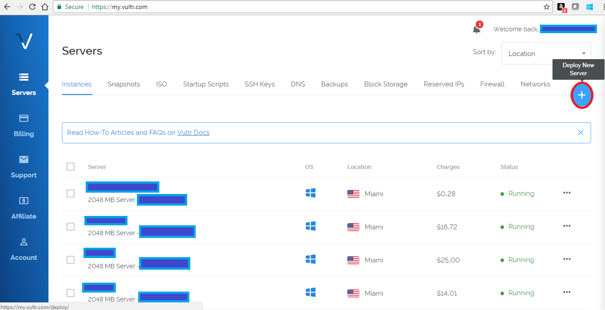Check the box for the $0.28 server
605x310 pixels.
[x=70, y=194]
